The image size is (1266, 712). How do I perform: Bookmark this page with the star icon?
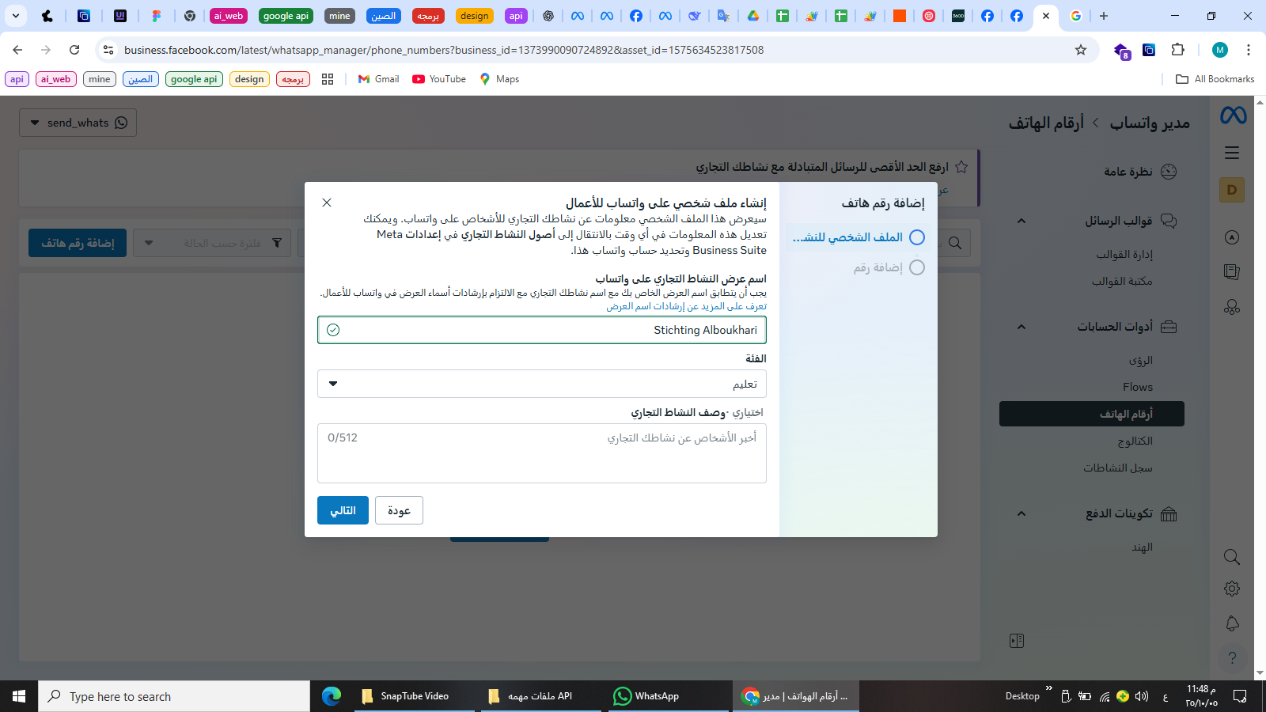click(1081, 50)
